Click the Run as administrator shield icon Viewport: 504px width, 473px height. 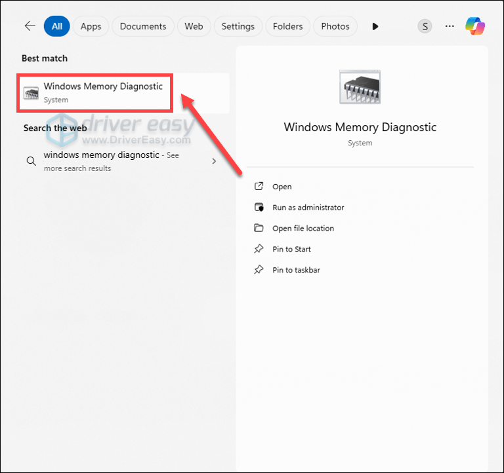click(259, 208)
